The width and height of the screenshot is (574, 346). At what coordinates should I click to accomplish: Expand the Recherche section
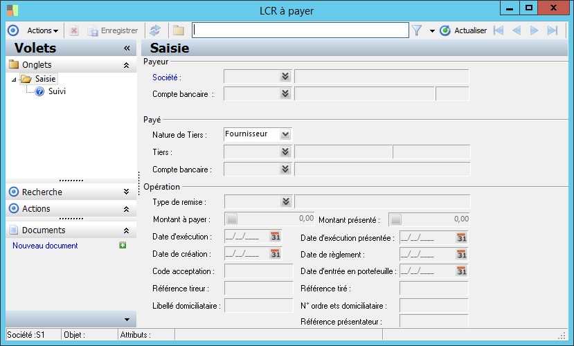pyautogui.click(x=126, y=192)
